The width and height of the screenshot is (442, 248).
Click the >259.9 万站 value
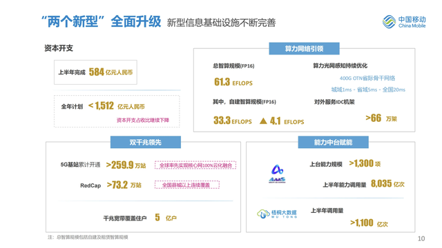click(126, 165)
